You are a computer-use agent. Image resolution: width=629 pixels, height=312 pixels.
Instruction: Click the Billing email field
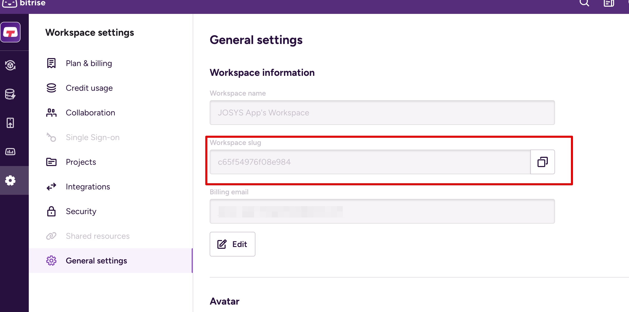tap(382, 211)
